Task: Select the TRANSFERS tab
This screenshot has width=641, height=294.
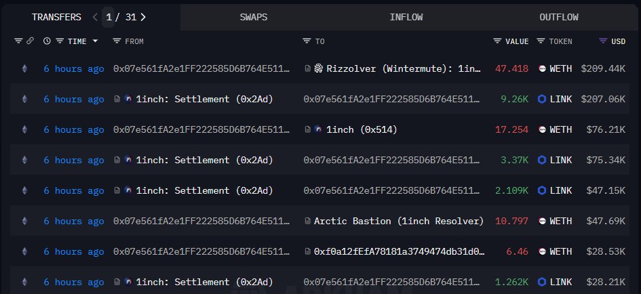Action: coord(56,17)
